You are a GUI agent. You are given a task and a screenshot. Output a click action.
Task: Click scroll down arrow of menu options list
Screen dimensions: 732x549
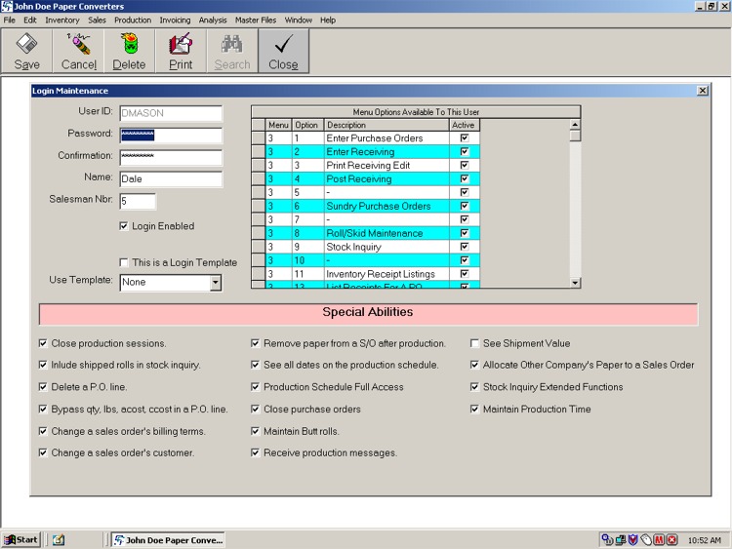point(575,283)
